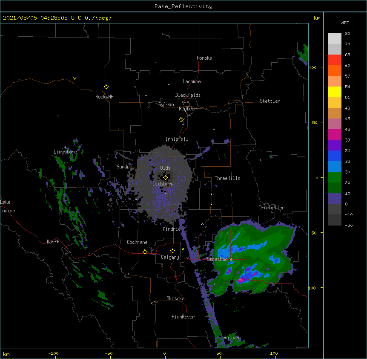Click the Didsbury town label
Viewport: 367px width, 359px height.
point(163,184)
